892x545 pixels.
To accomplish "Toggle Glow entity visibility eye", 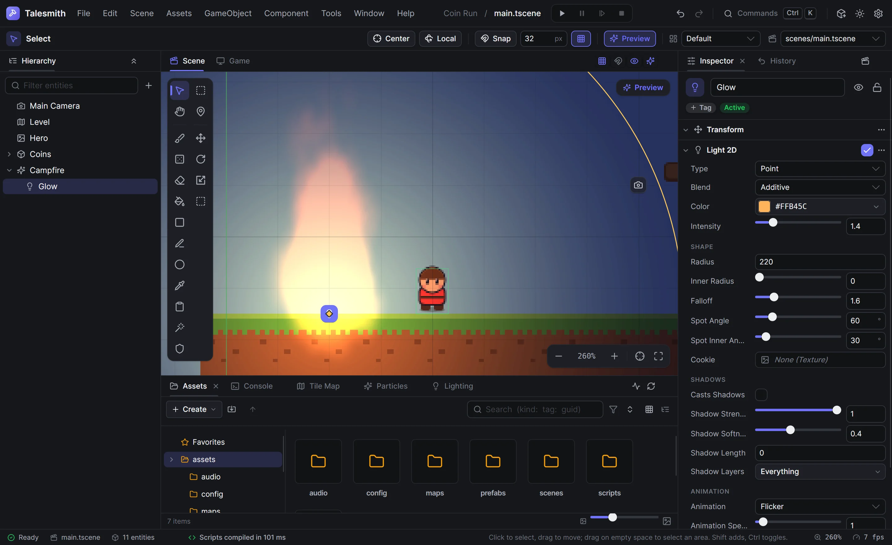I will coord(858,88).
